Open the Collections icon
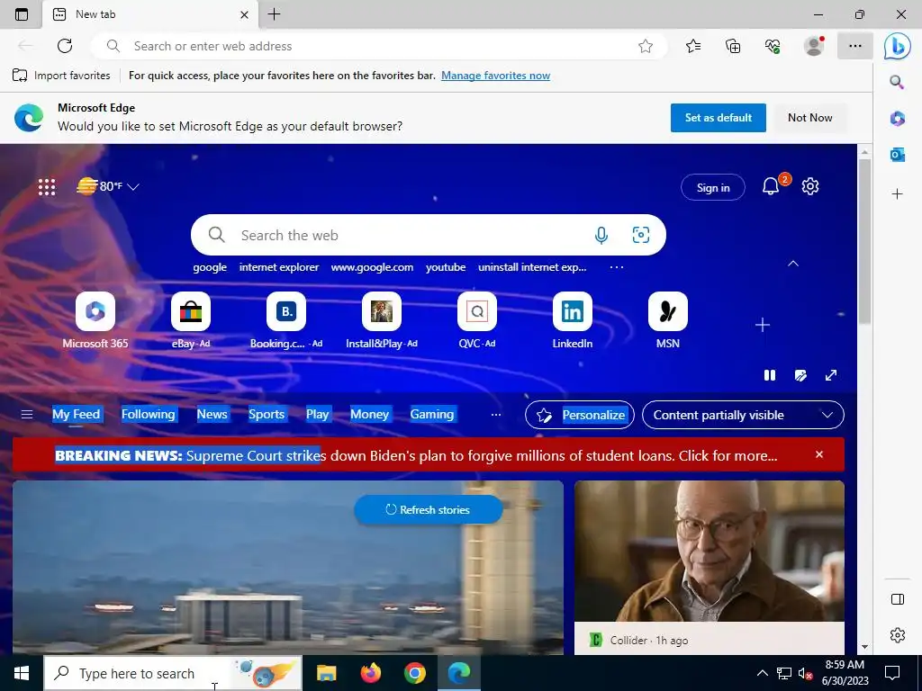Screen dimensions: 922x691 (x=733, y=46)
